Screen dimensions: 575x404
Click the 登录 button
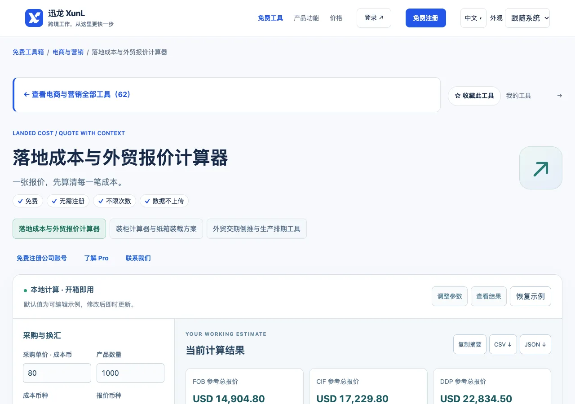pos(374,18)
